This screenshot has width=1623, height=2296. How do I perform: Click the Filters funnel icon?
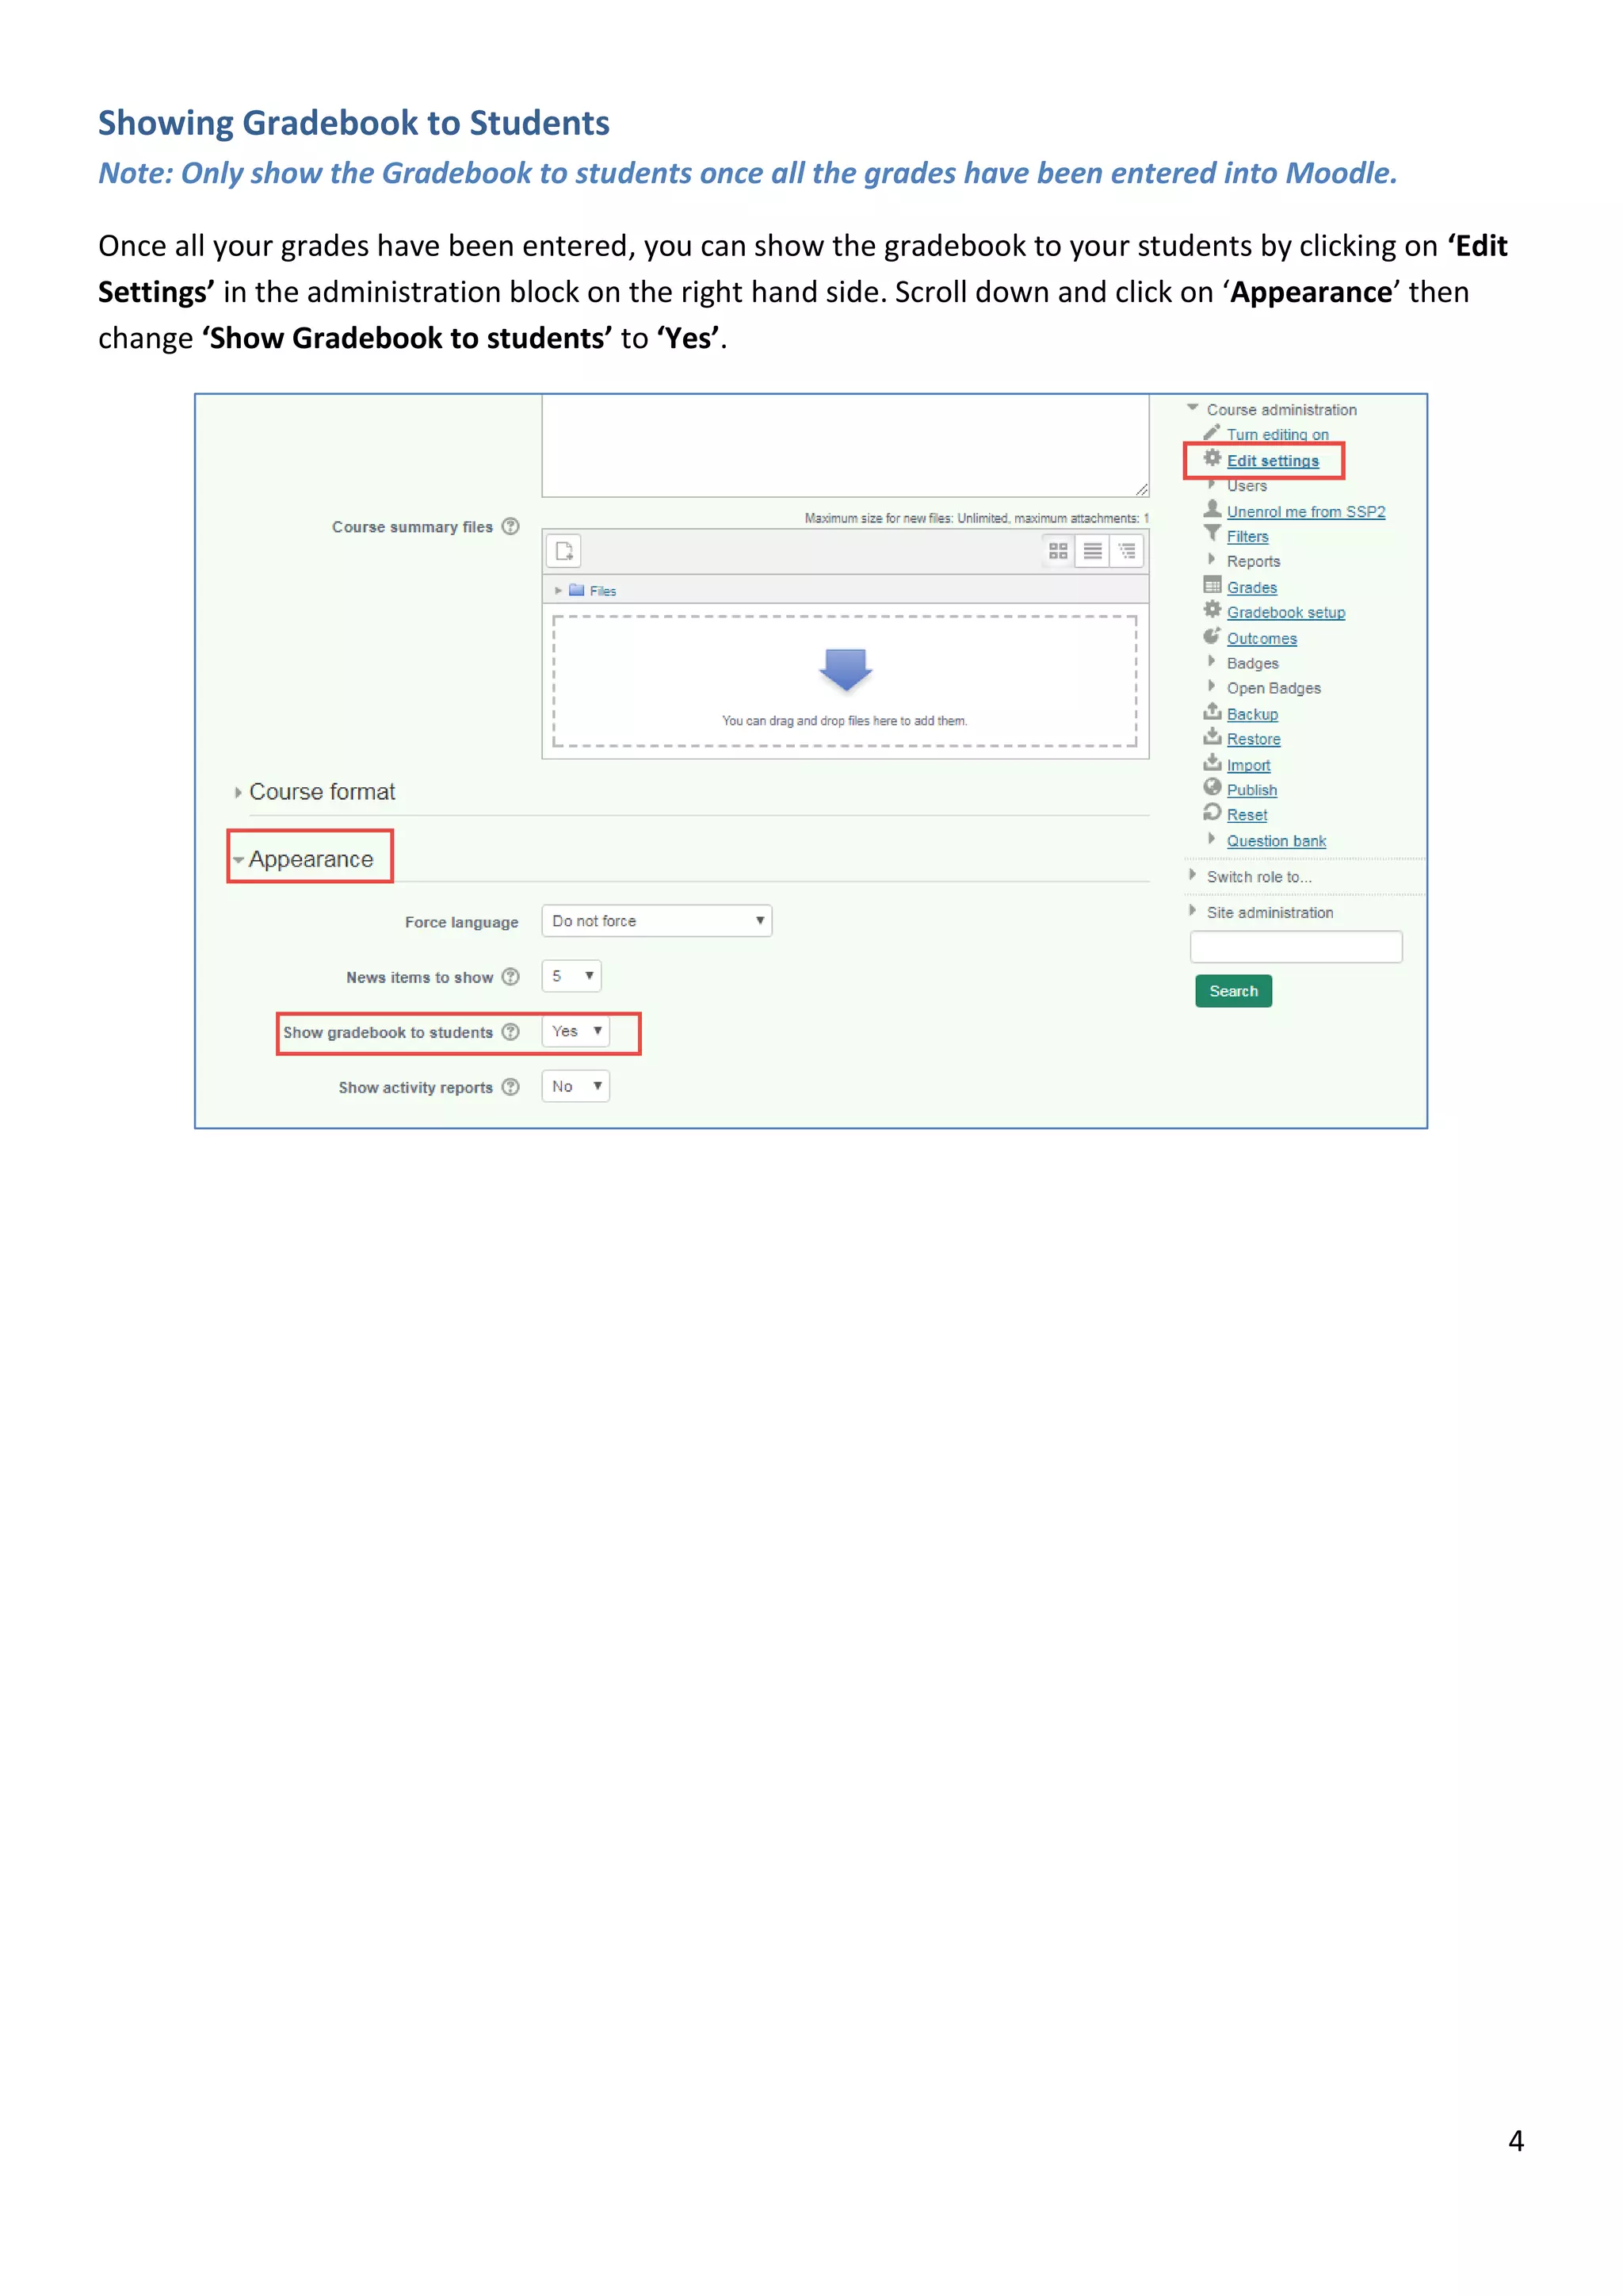click(x=1212, y=534)
